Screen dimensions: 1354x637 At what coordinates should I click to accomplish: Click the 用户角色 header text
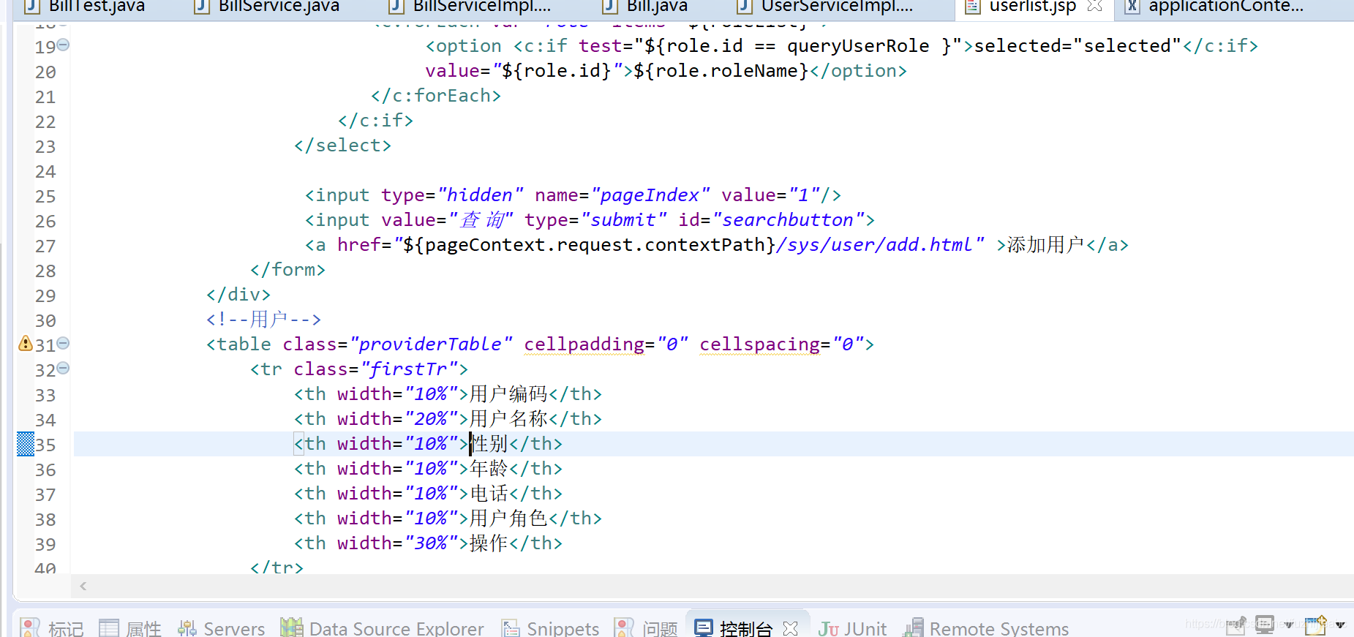(x=508, y=519)
